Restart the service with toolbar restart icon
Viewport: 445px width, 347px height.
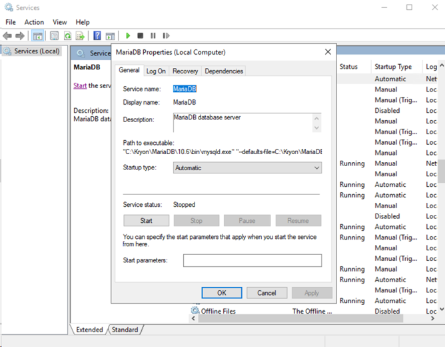pos(166,35)
